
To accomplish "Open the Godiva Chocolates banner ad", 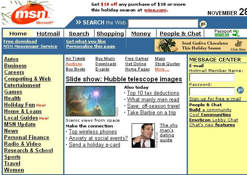I will coord(201,46).
